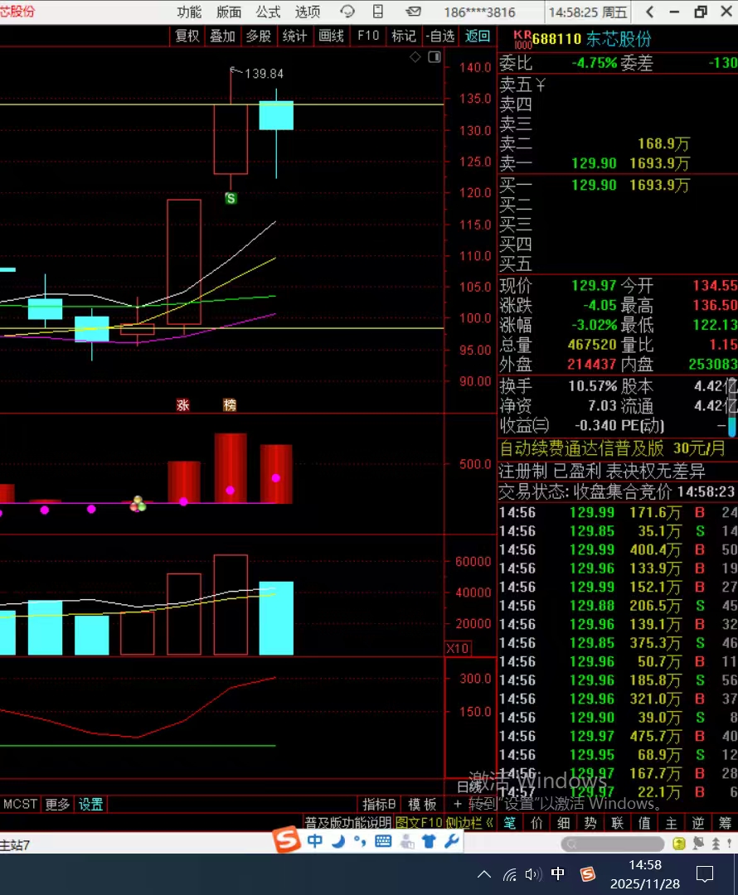Click the 标记 toolbar button
This screenshot has width=738, height=895.
click(403, 36)
